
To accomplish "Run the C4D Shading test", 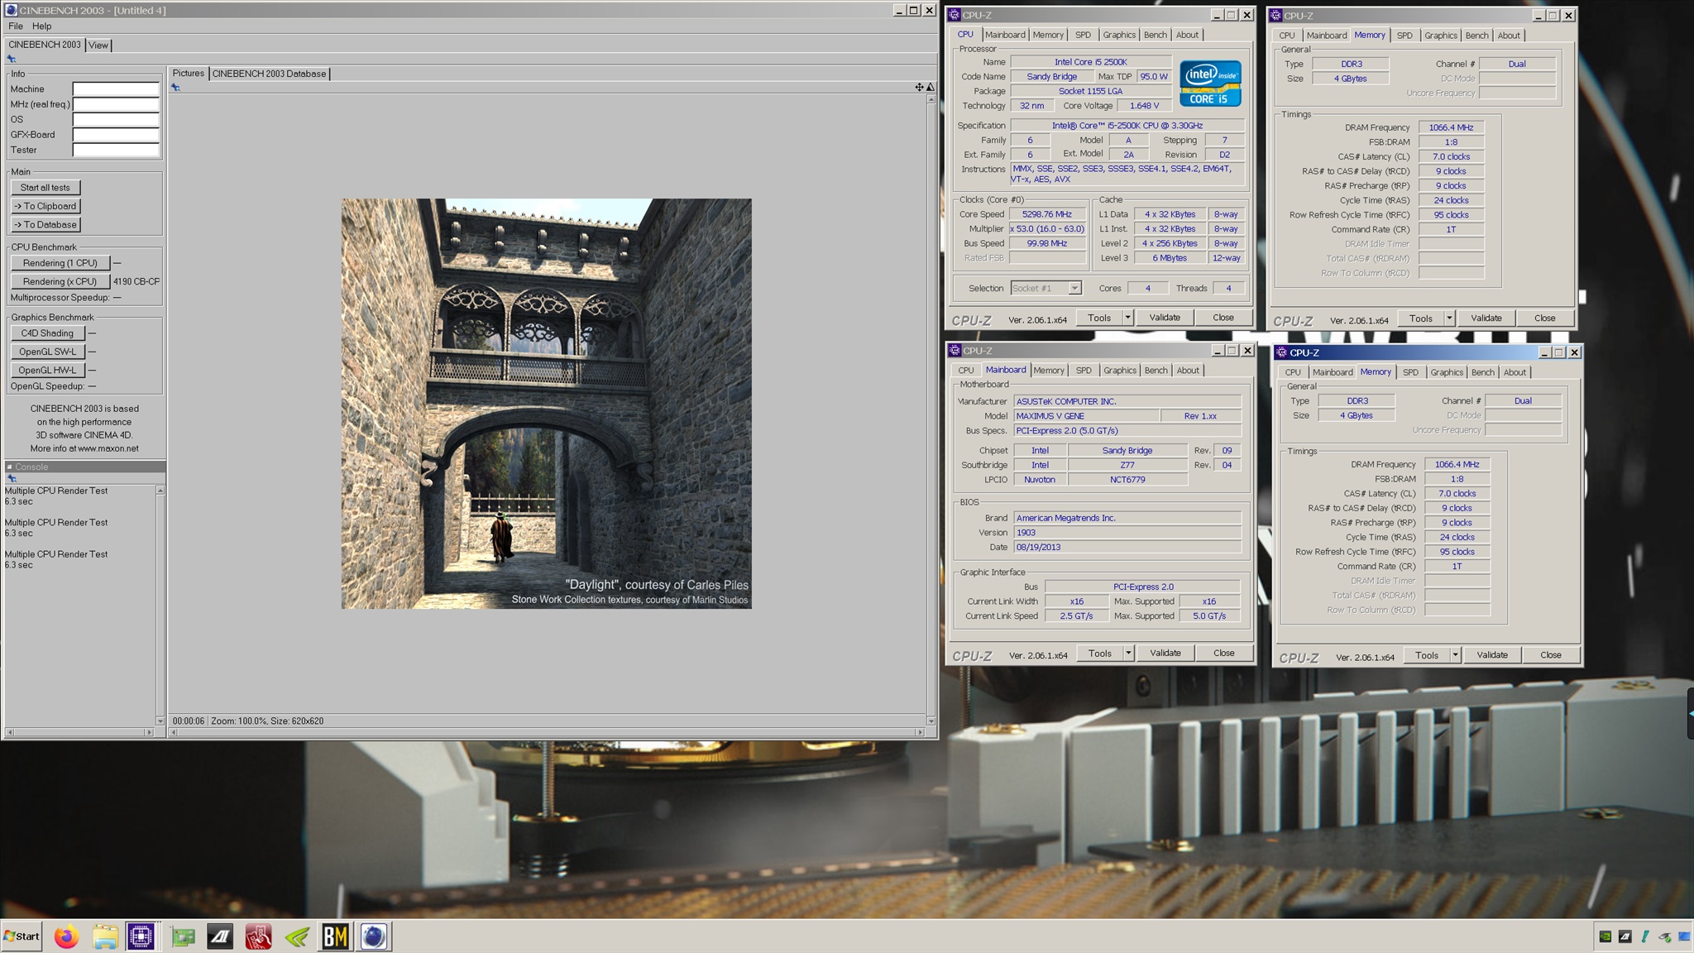I will (x=47, y=333).
